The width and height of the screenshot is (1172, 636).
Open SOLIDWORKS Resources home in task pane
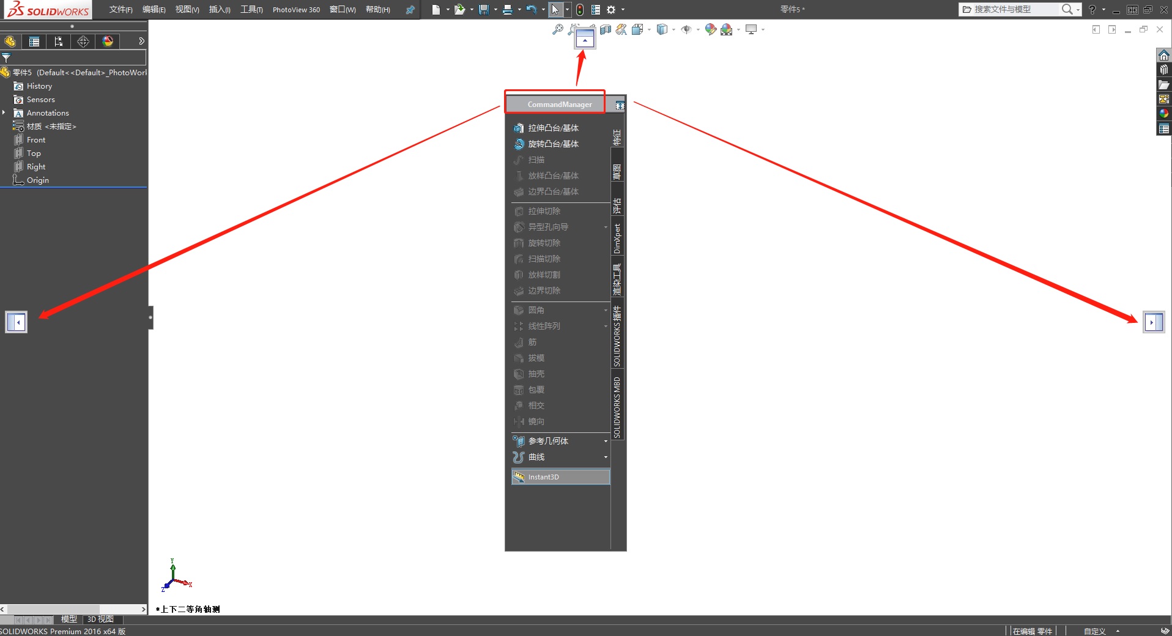(1163, 55)
